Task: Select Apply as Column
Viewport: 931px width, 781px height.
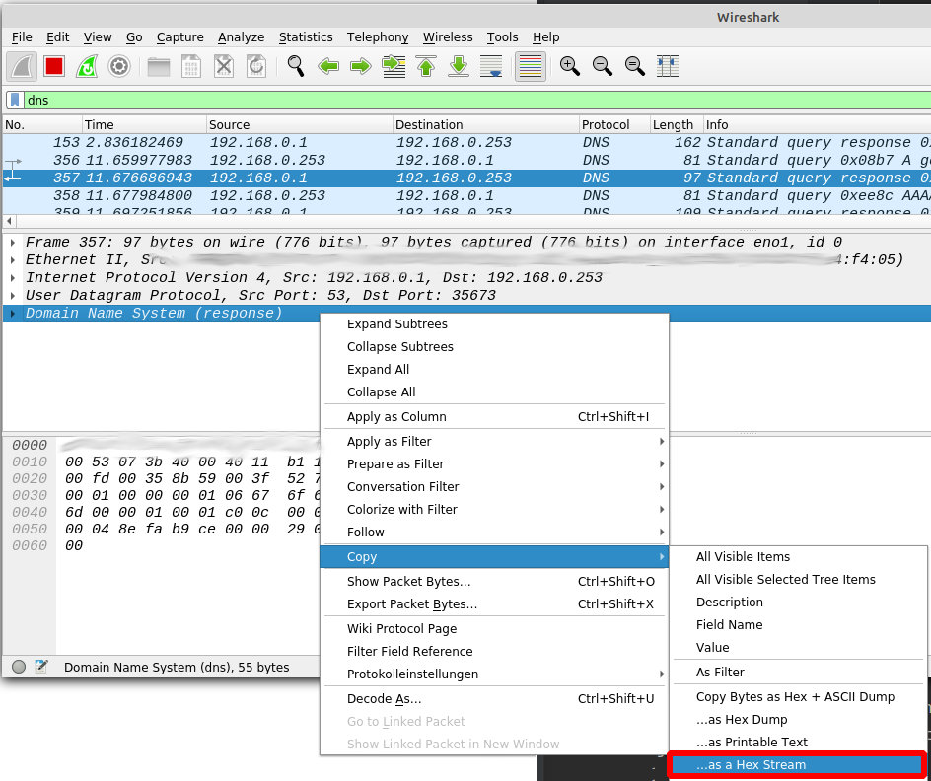Action: click(x=495, y=416)
